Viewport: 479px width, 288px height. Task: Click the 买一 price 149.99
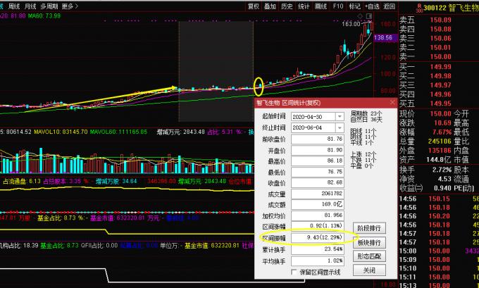440,67
